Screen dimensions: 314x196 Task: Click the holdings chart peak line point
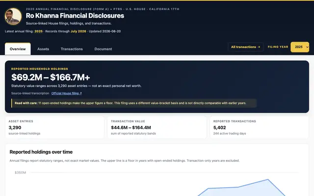coord(268,179)
